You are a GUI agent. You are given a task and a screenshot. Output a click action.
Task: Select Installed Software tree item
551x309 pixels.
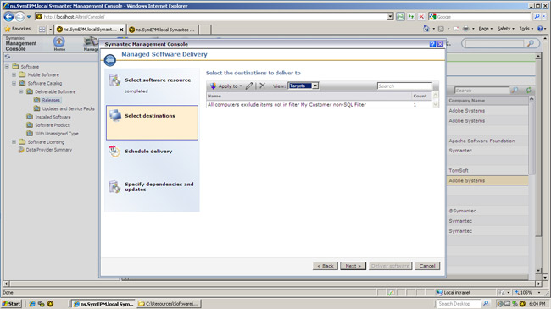(x=53, y=117)
